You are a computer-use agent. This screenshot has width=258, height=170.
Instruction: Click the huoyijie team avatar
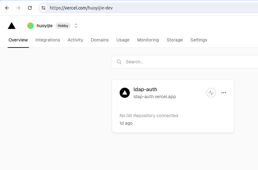pos(30,26)
